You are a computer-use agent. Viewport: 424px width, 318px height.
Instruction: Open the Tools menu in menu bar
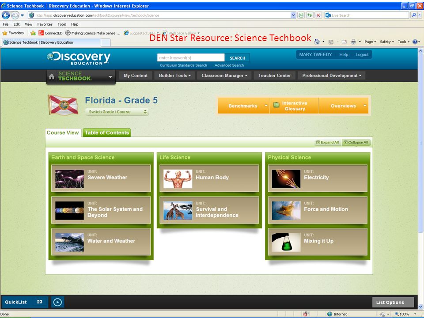(62, 24)
